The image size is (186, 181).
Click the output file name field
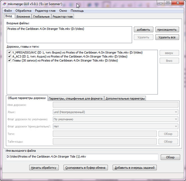pos(82,157)
